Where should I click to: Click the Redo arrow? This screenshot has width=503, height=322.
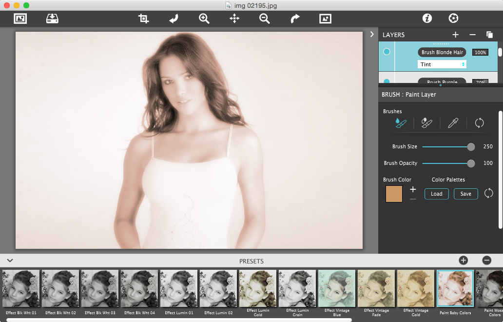294,19
